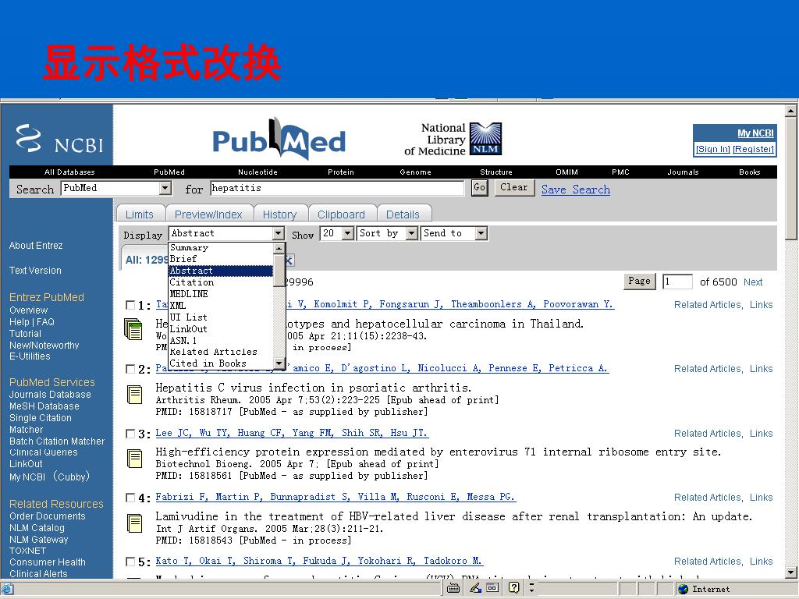Open the Details tab
799x599 pixels.
pyautogui.click(x=403, y=214)
